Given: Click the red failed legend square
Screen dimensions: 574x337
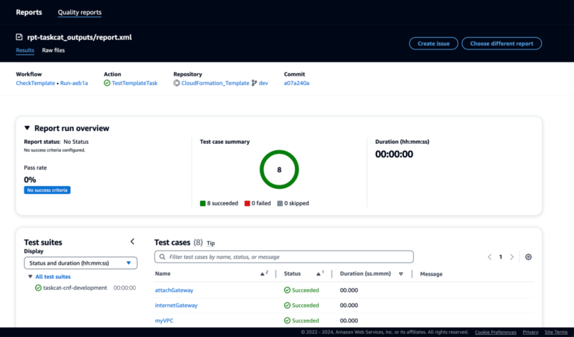Looking at the screenshot, I should click(247, 203).
